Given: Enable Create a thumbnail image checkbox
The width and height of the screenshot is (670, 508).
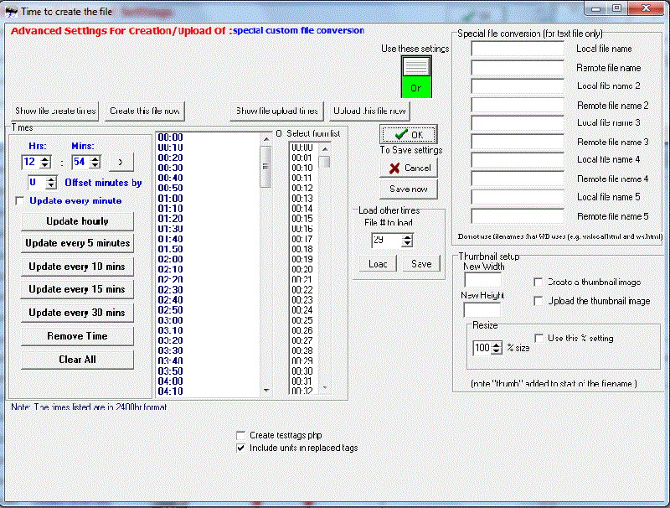Looking at the screenshot, I should pos(539,283).
